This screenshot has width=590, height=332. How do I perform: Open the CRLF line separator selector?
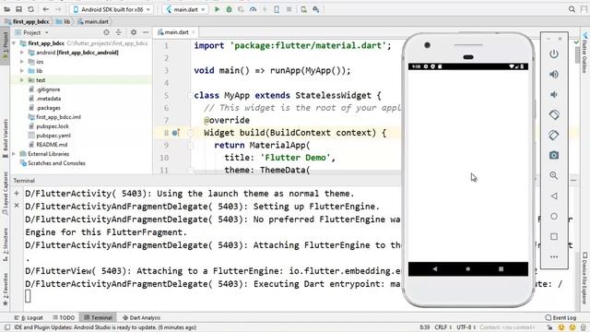coord(442,327)
